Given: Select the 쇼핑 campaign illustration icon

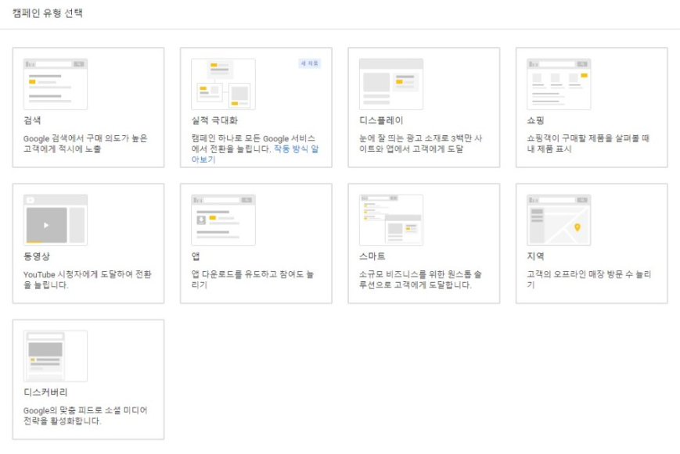Looking at the screenshot, I should [559, 84].
